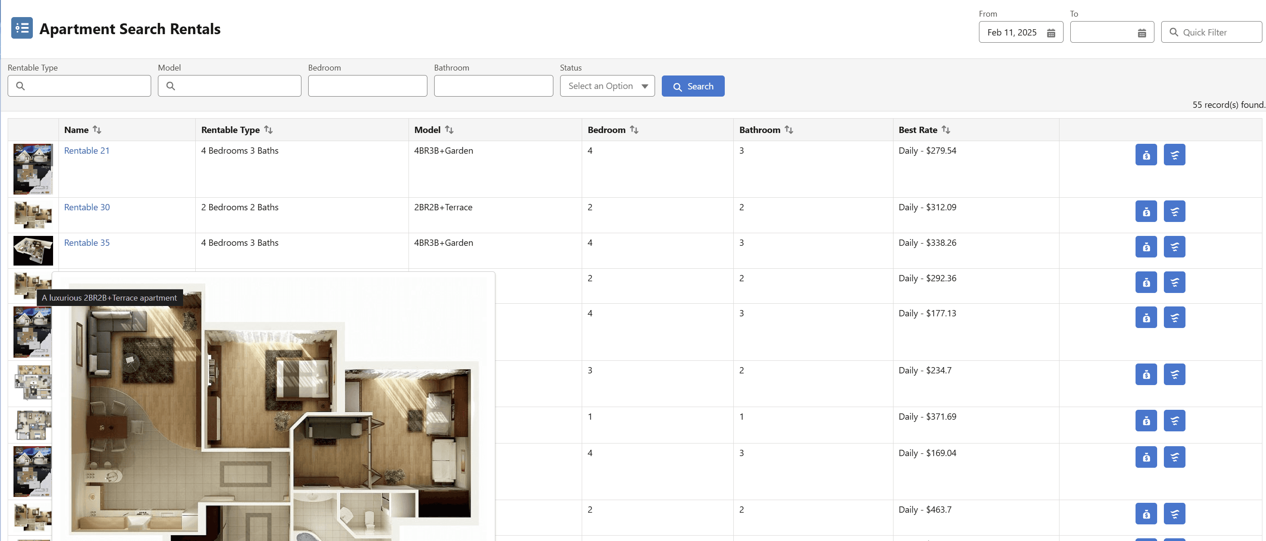Screen dimensions: 1266x541
Task: Click the rates list icon for $292.36 row
Action: pos(1174,282)
